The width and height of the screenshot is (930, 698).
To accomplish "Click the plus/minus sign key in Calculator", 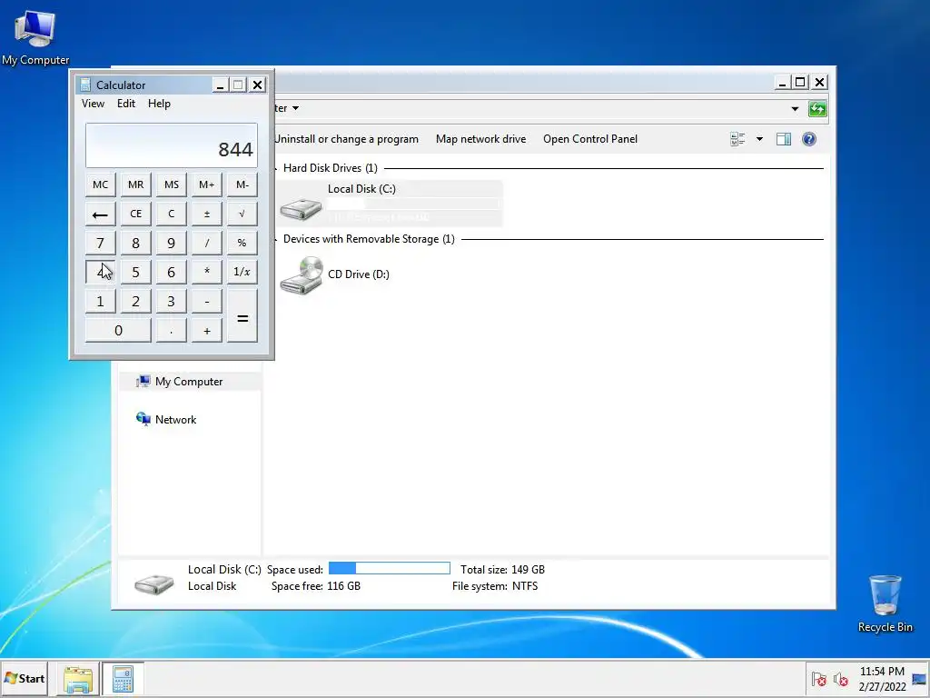I will click(x=206, y=214).
